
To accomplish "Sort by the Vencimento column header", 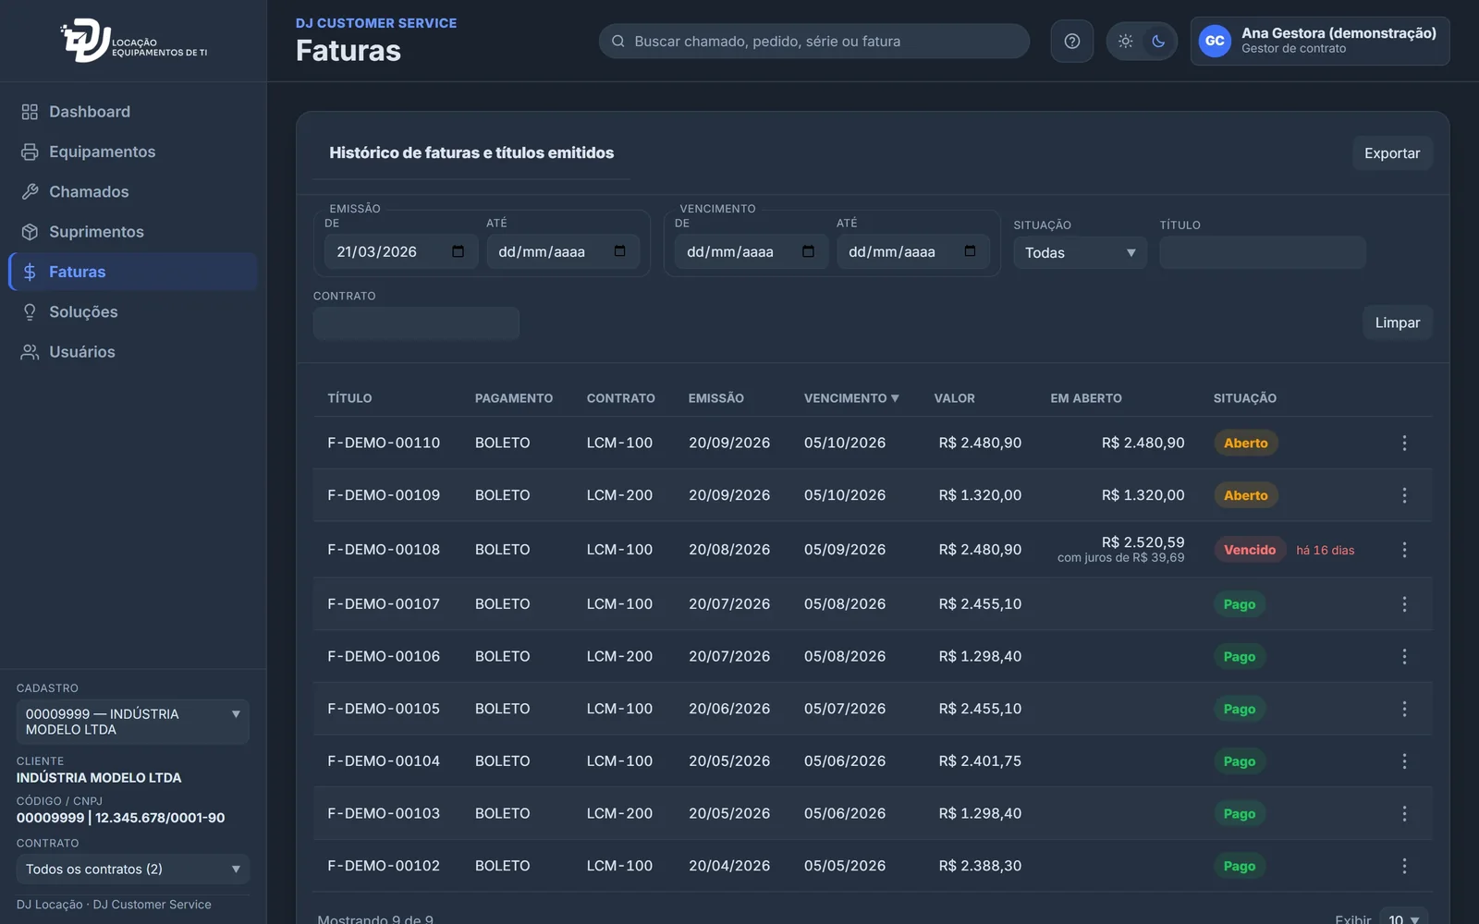I will point(851,398).
